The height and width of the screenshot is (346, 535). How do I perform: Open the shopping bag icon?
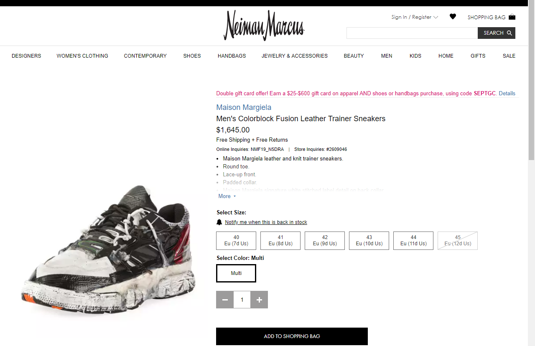pos(512,17)
